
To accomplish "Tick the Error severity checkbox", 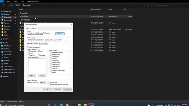I will coord(29,53).
